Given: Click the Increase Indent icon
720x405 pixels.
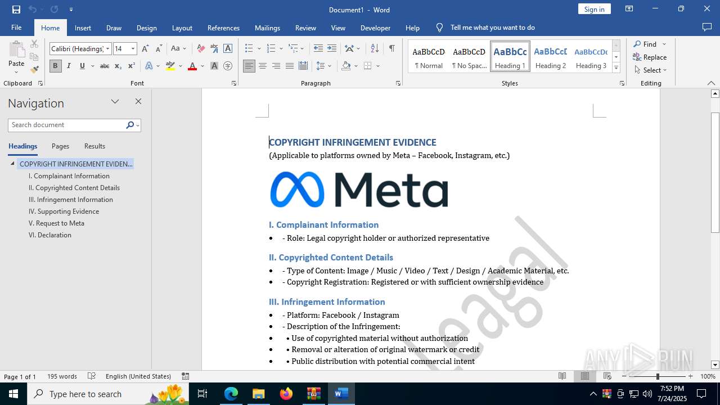Looking at the screenshot, I should [x=332, y=49].
